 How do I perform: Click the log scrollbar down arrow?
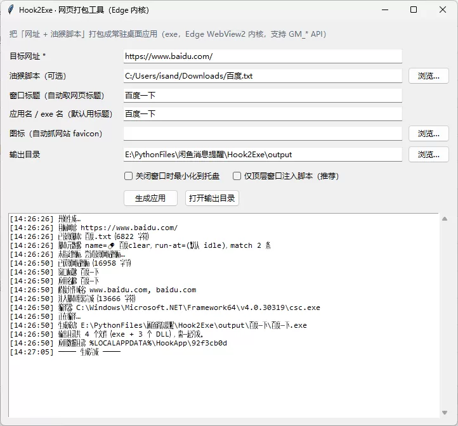tap(445, 413)
